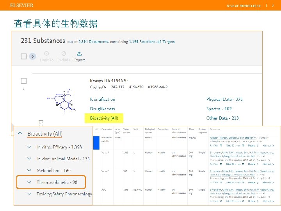Click the Population column header

pyautogui.click(x=163, y=129)
